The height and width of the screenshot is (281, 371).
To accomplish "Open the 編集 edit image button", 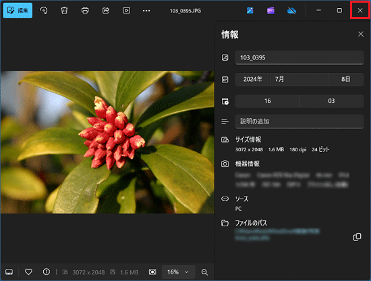I will click(x=18, y=10).
